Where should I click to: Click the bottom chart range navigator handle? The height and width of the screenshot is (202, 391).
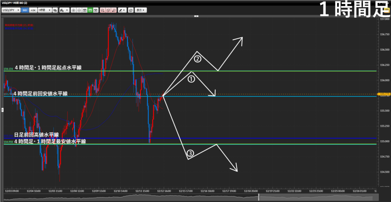(259, 197)
